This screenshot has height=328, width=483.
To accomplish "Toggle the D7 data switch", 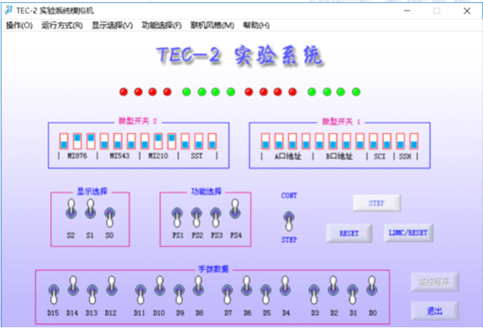I will pos(227,294).
